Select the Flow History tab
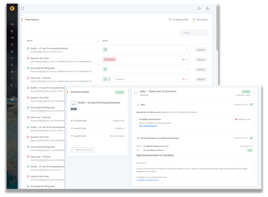The height and width of the screenshot is (197, 268). (200, 20)
